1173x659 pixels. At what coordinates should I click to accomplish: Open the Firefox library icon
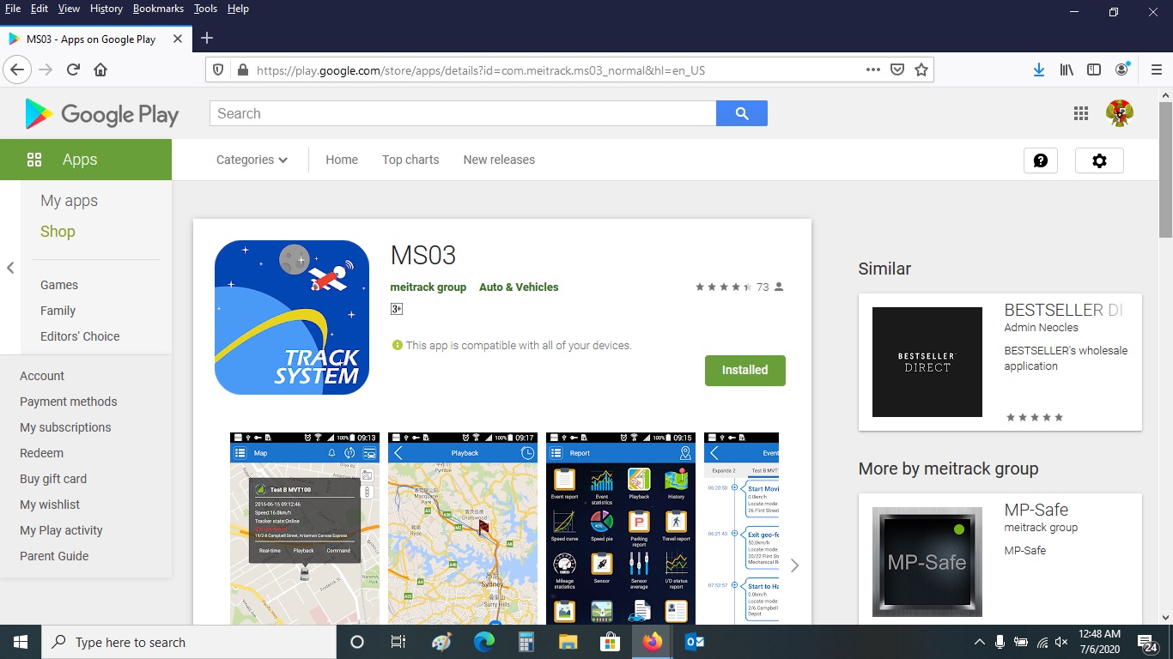[x=1067, y=70]
